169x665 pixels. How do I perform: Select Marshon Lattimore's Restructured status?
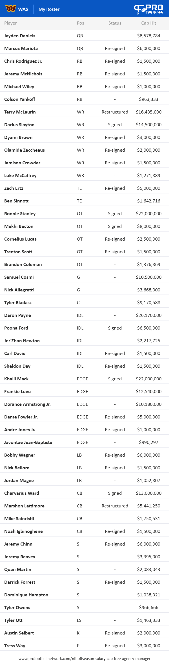(115, 506)
